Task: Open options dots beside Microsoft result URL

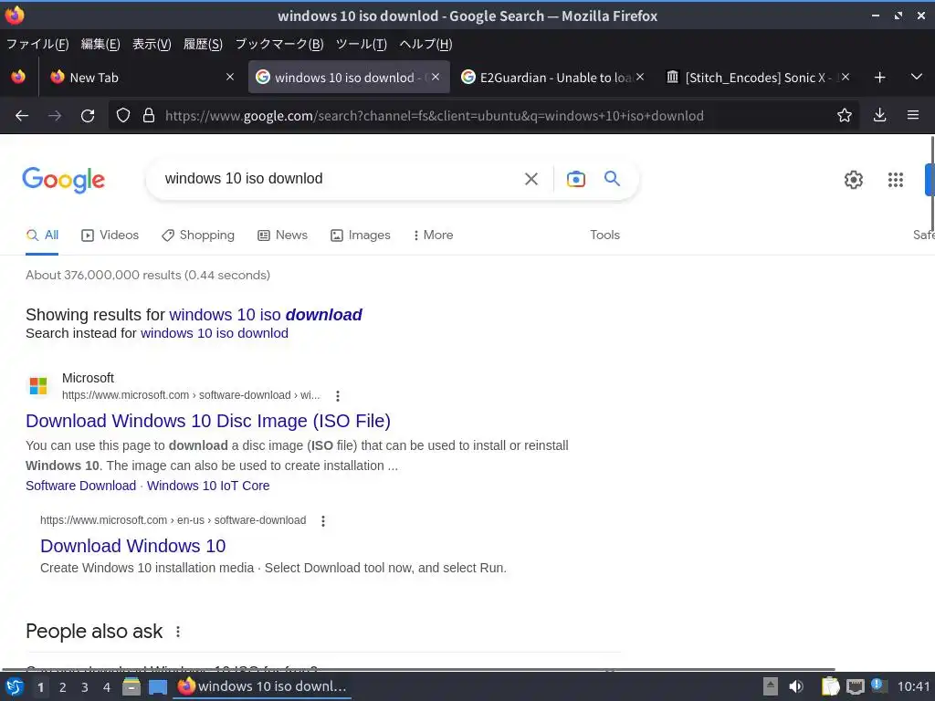Action: (338, 396)
